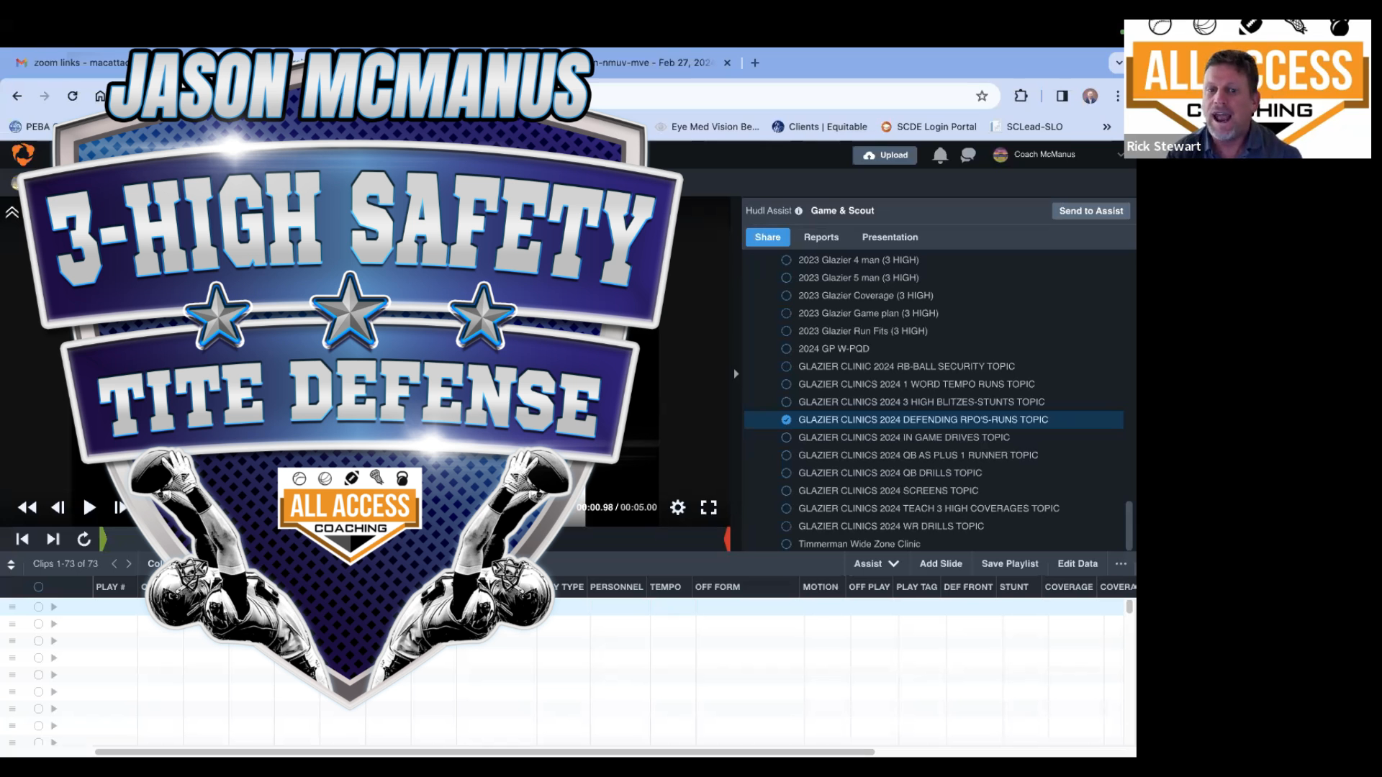Click the red timeline end marker
The image size is (1382, 777).
[x=727, y=539]
